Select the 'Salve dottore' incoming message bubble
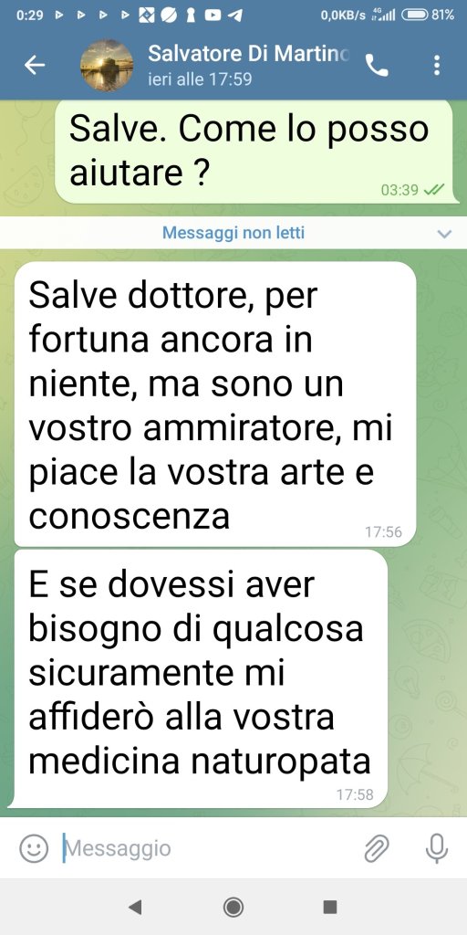467x935 pixels. [215, 404]
